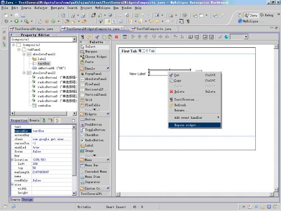
Task: Collapse the location property row
Action: click(x=12, y=160)
